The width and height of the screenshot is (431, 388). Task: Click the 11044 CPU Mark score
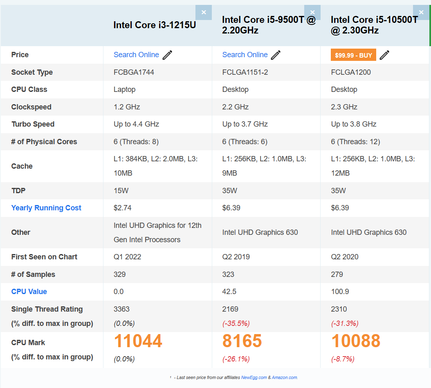[138, 341]
